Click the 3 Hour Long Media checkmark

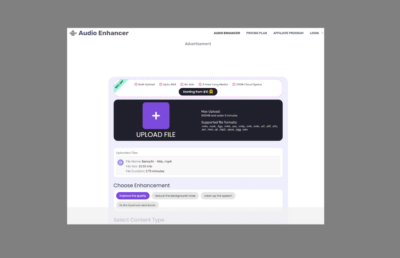tap(200, 84)
